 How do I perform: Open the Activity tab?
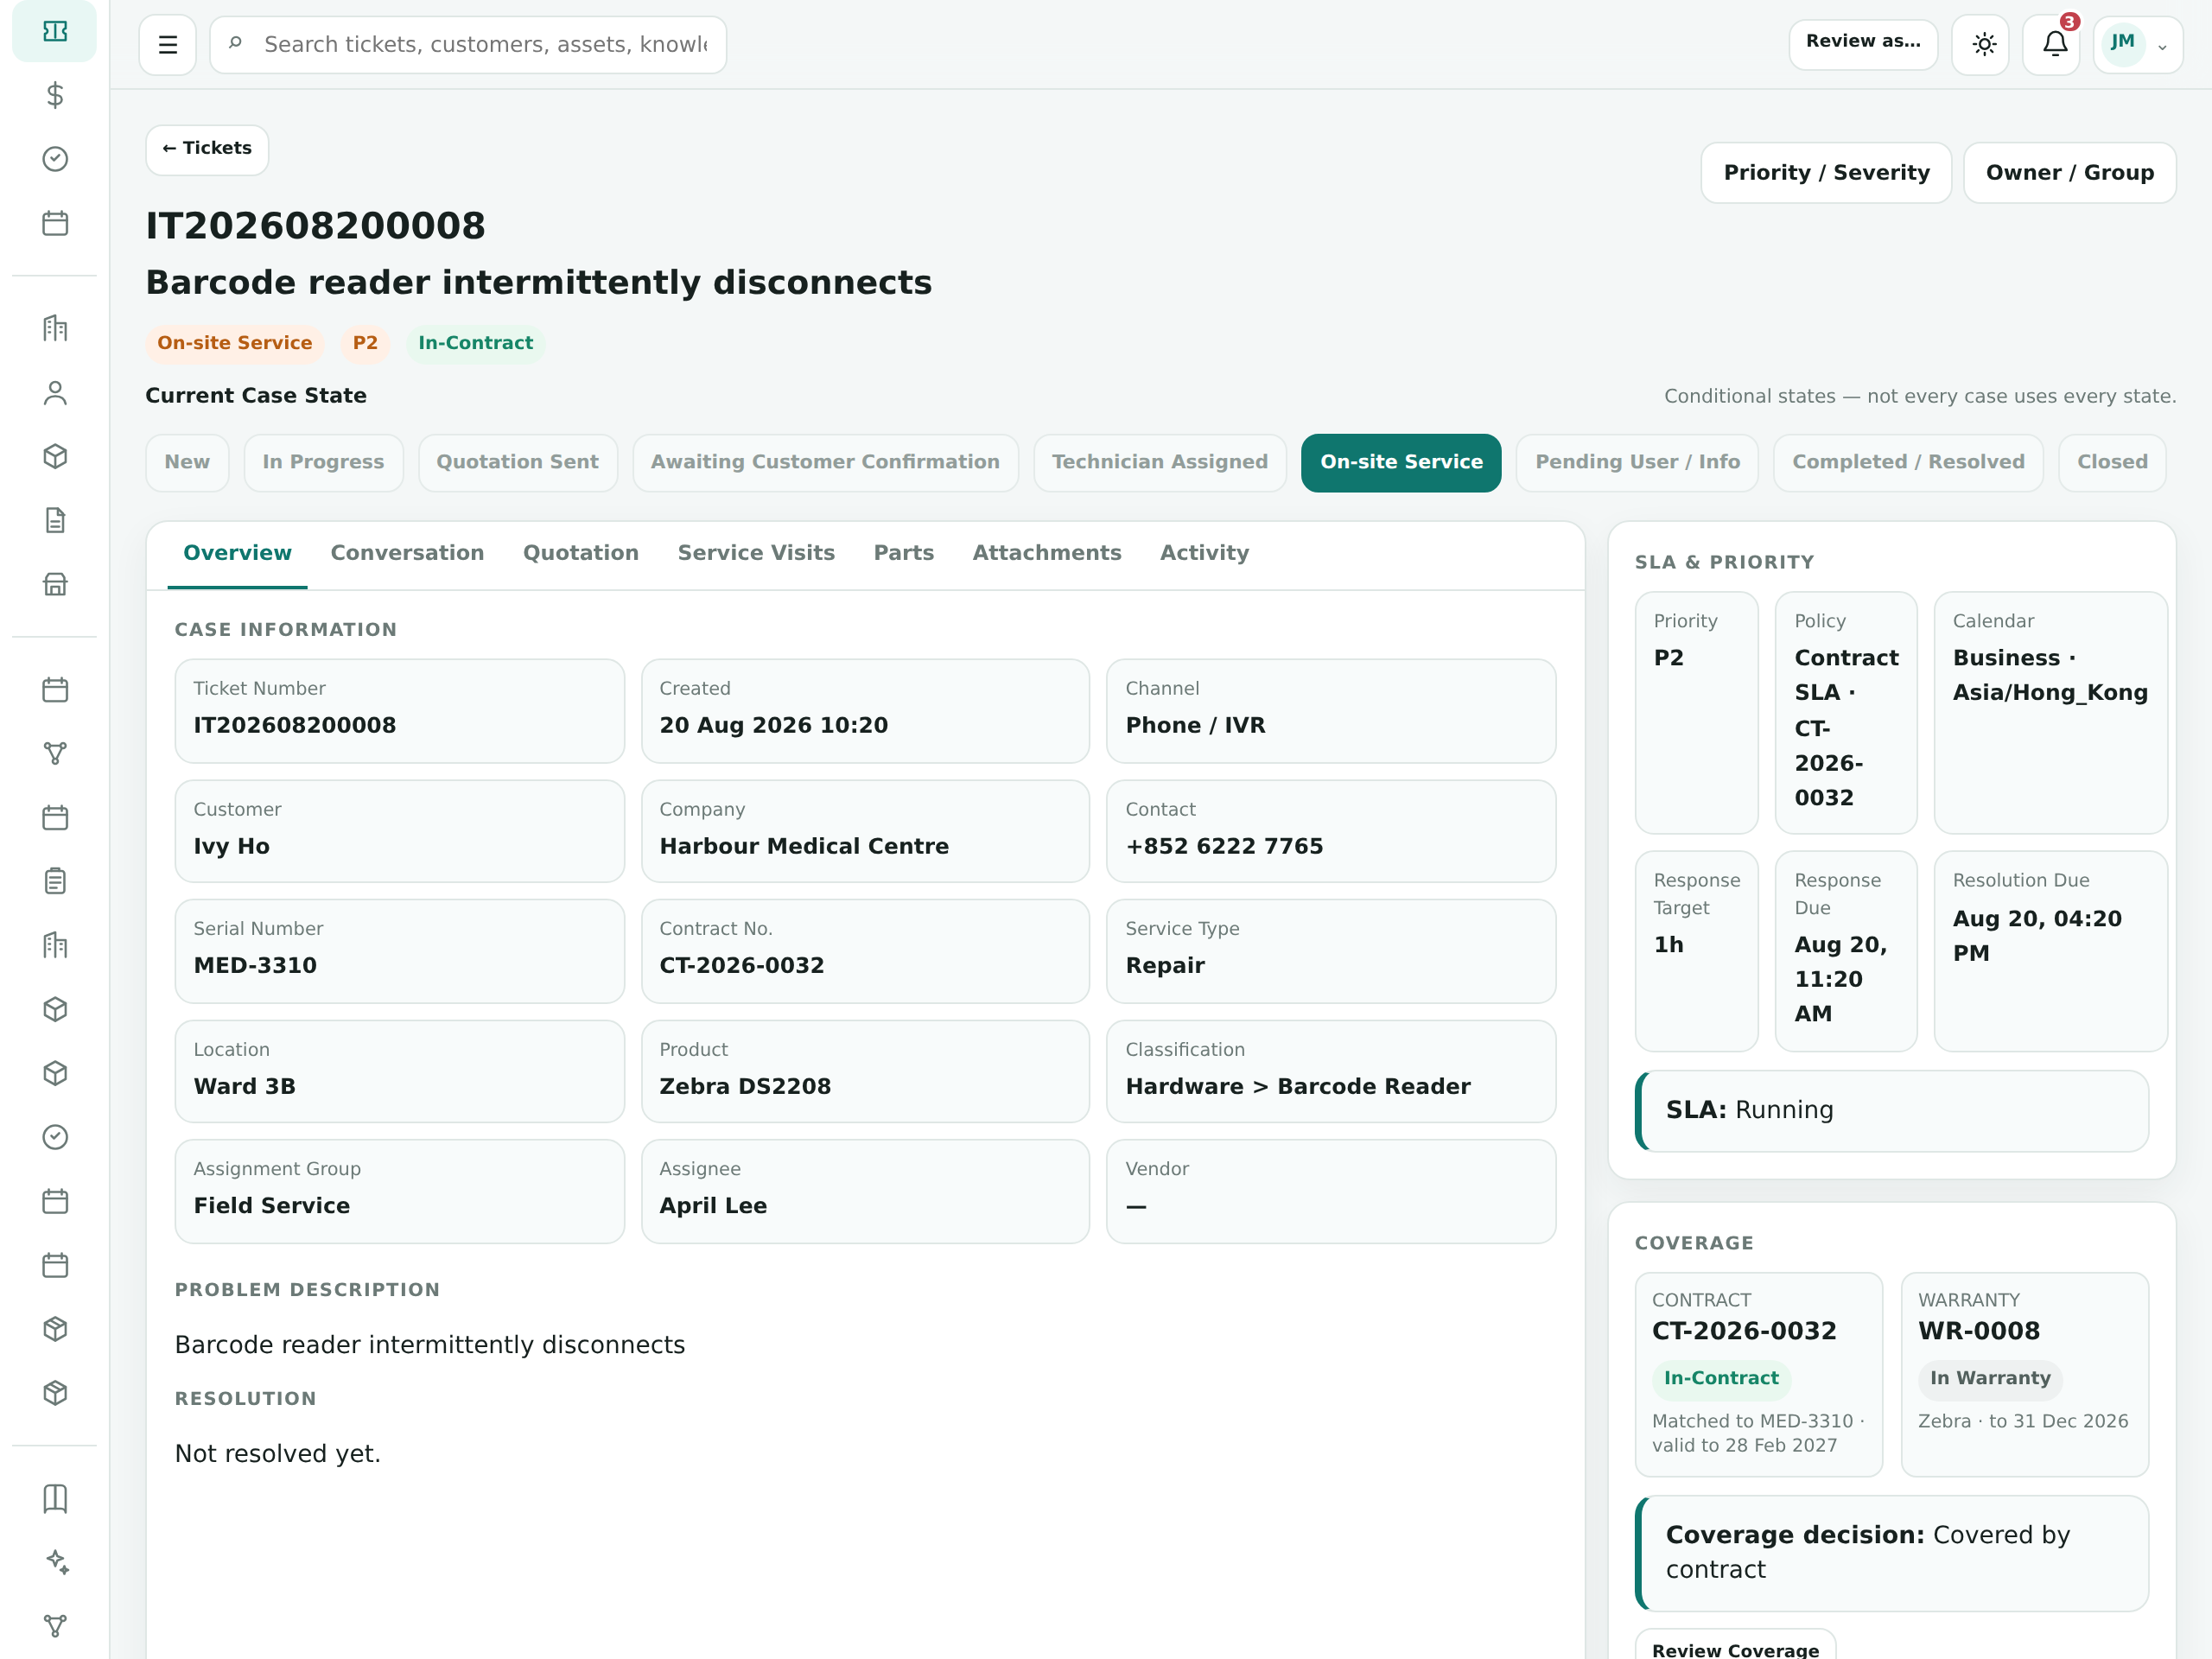[1204, 553]
